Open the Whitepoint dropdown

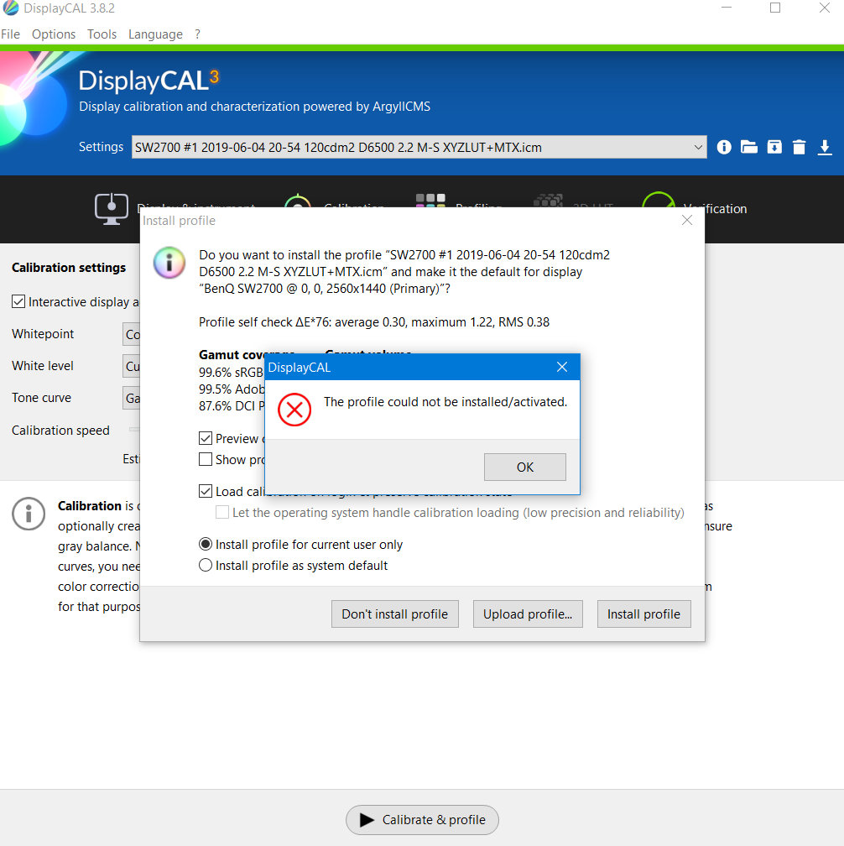click(131, 335)
